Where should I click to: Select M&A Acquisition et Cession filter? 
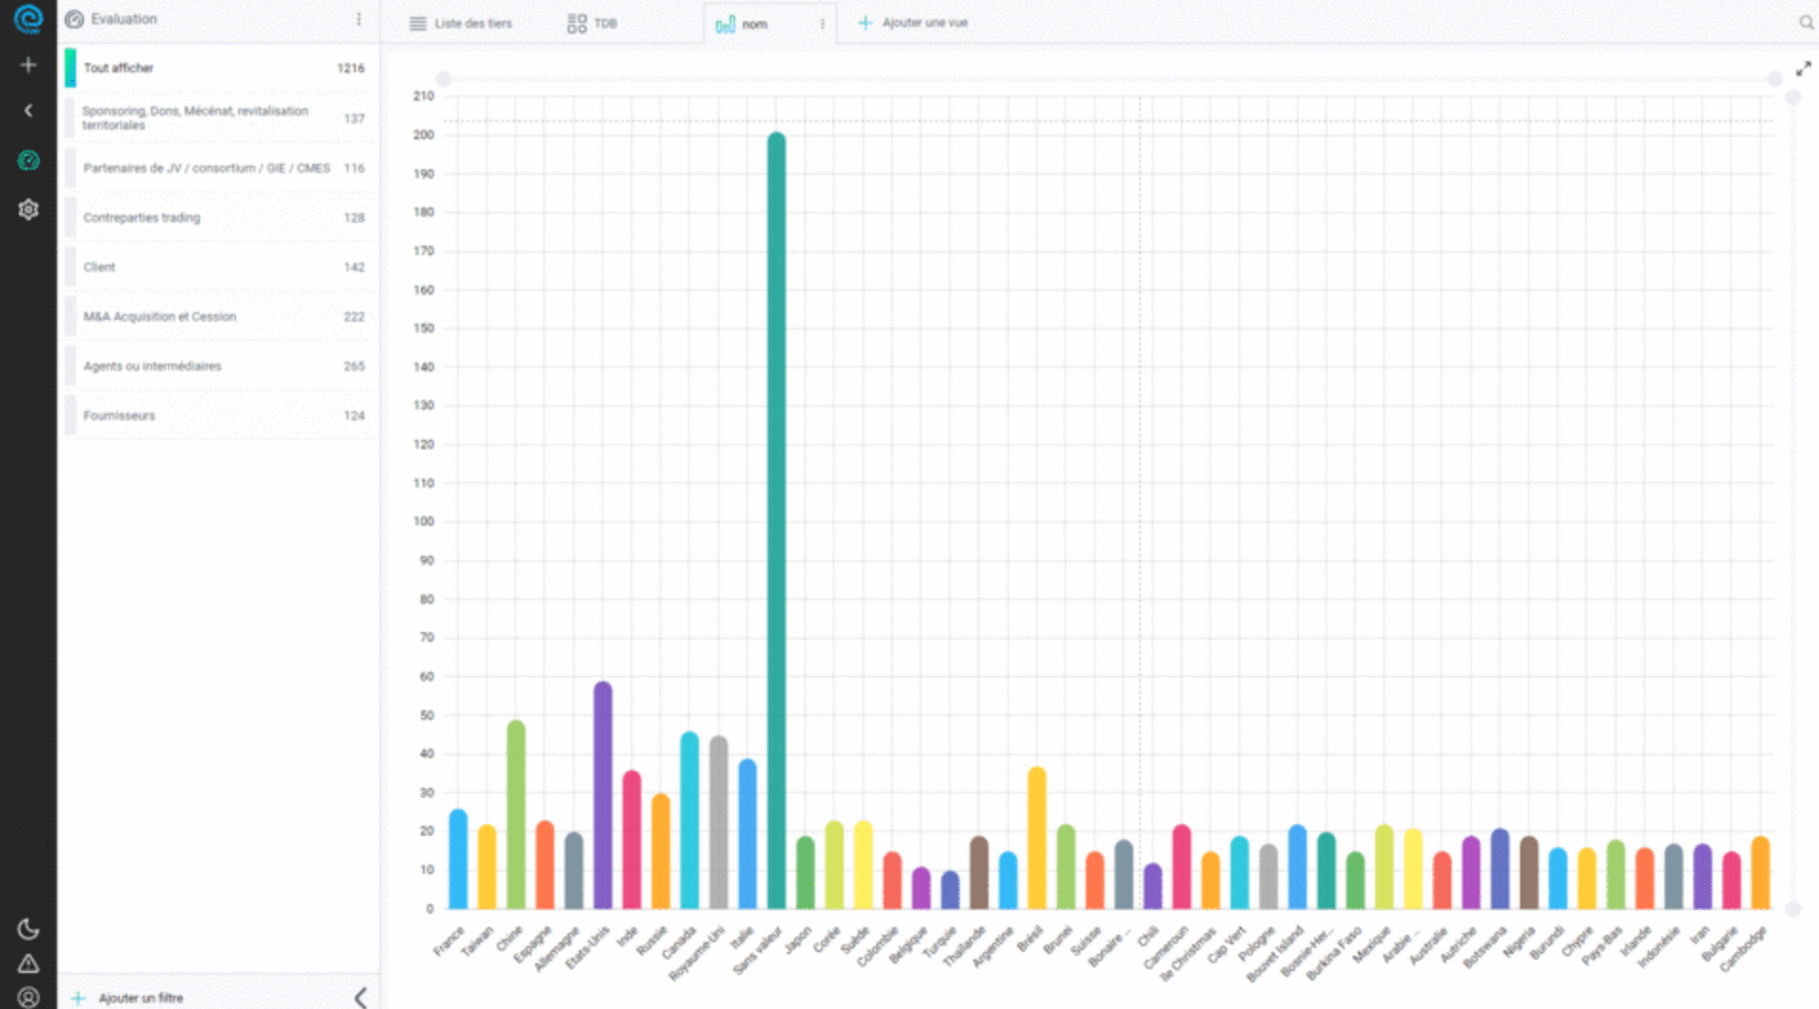(220, 316)
